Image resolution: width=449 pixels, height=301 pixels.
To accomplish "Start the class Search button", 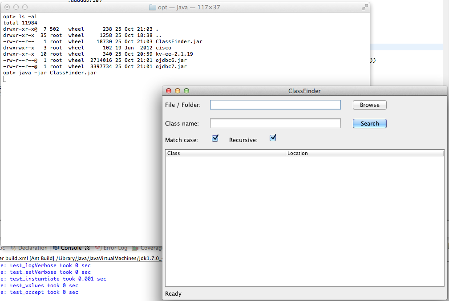I will pyautogui.click(x=369, y=123).
